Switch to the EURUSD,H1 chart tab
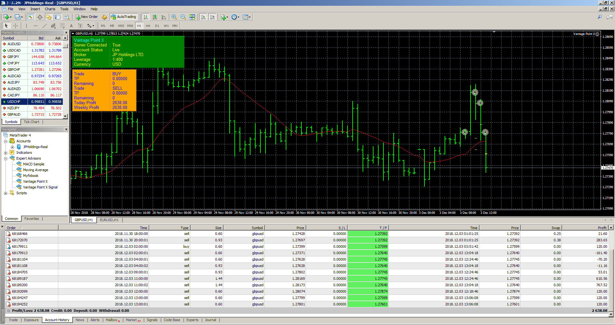The width and height of the screenshot is (615, 325). pyautogui.click(x=109, y=220)
